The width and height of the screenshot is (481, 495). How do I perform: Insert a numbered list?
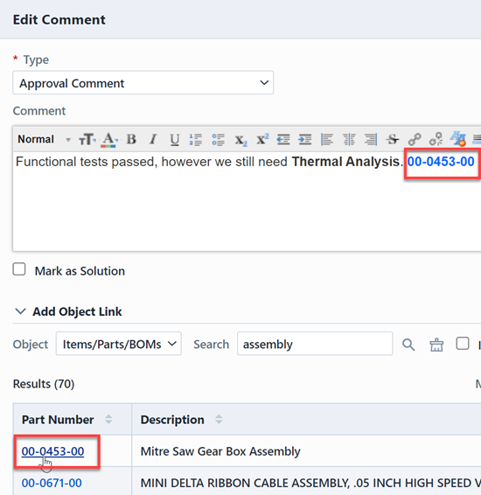point(196,140)
